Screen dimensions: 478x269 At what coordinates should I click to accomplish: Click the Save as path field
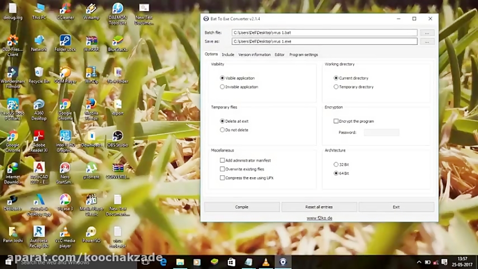click(x=325, y=41)
